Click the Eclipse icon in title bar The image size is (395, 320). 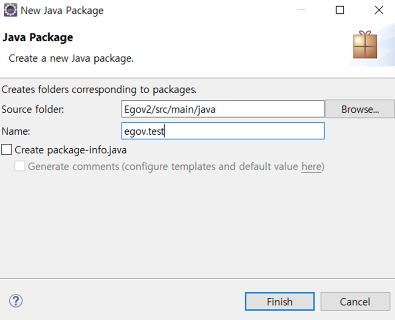(x=10, y=10)
